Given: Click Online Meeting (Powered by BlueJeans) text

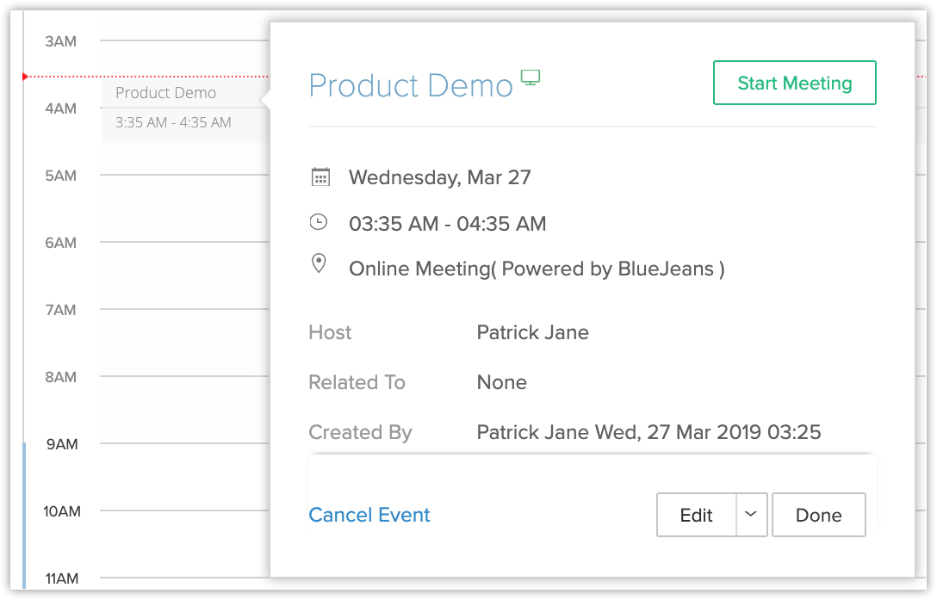Looking at the screenshot, I should click(537, 269).
